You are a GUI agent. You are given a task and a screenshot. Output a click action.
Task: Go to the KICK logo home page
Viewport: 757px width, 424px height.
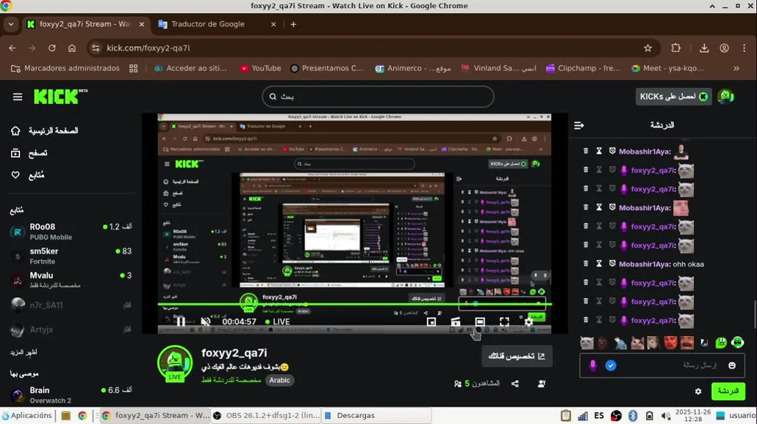(60, 97)
